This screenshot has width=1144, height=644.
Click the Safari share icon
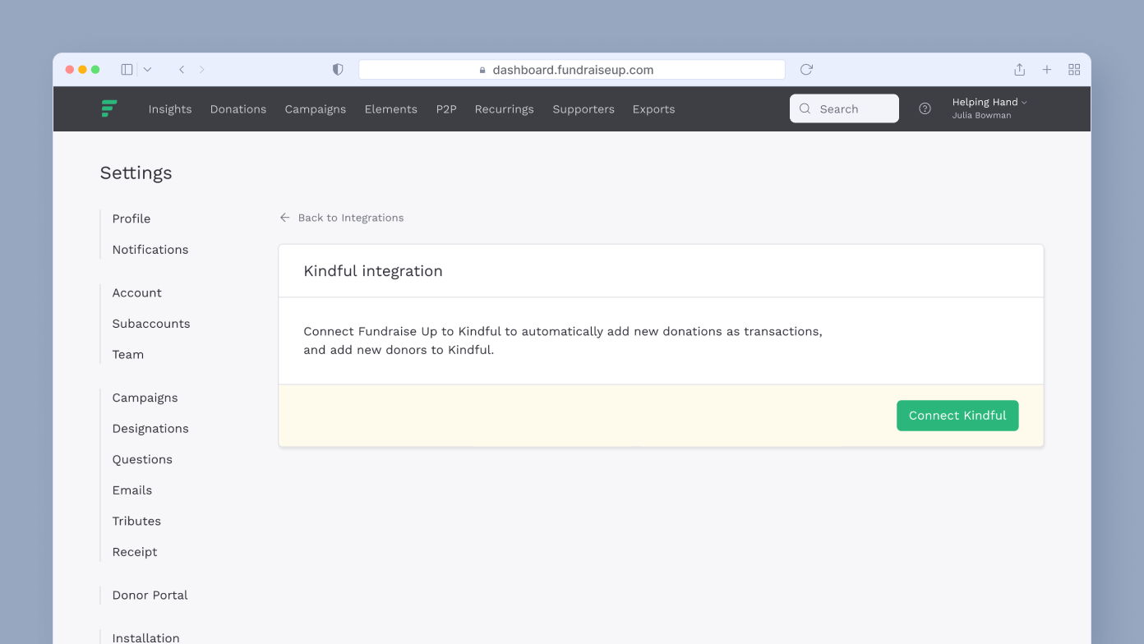[1019, 70]
